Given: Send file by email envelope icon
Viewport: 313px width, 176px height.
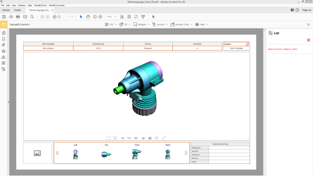Looking at the screenshot, I should (25, 16).
